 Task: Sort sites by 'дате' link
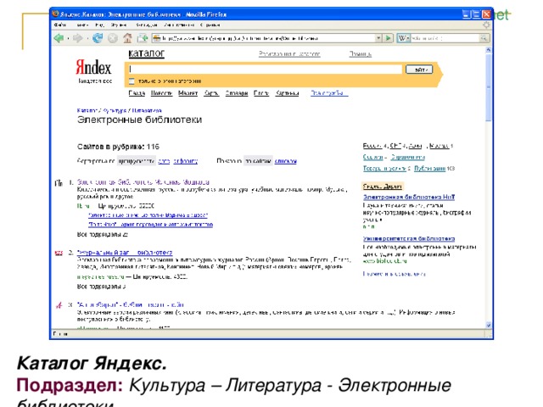click(164, 161)
